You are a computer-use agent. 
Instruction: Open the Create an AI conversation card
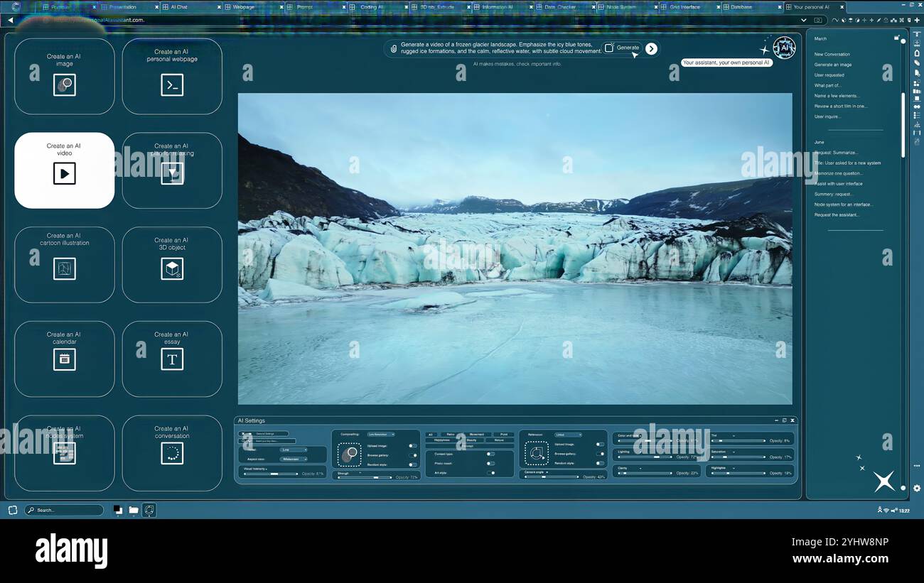[x=172, y=453]
